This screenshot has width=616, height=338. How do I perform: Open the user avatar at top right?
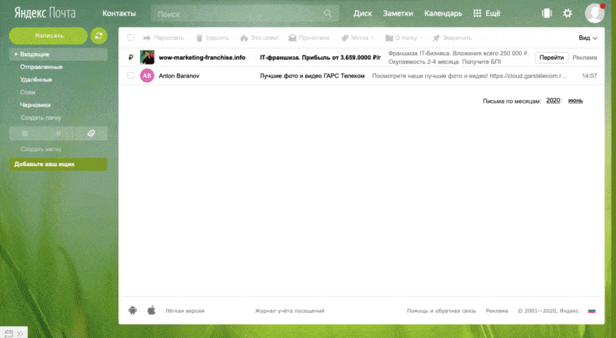pyautogui.click(x=594, y=13)
